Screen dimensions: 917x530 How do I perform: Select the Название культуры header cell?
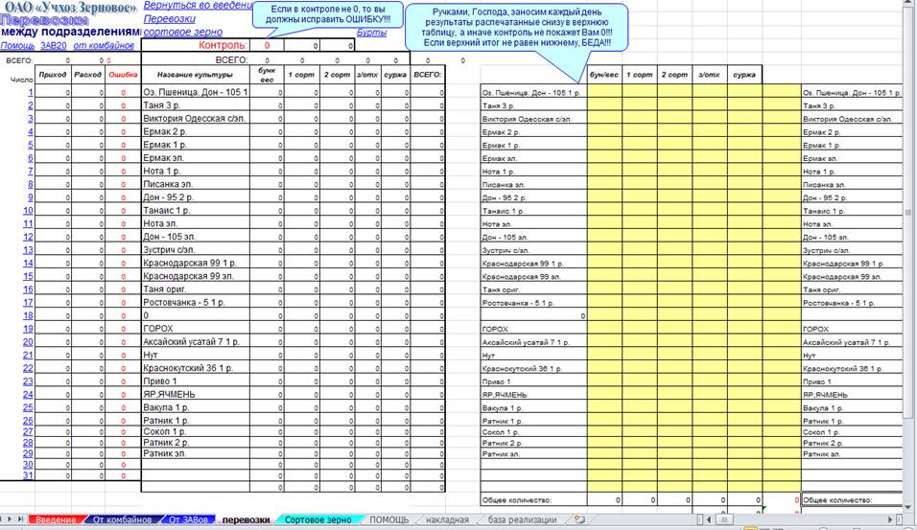[196, 75]
